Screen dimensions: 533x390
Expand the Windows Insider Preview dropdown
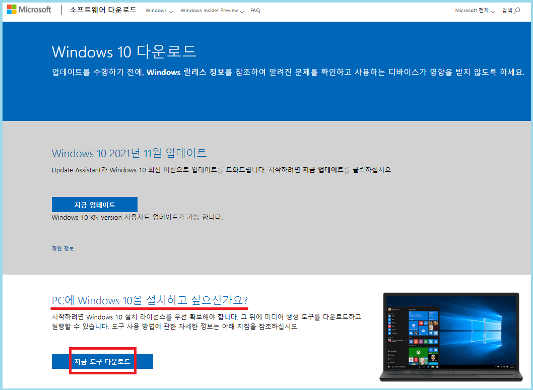click(212, 11)
